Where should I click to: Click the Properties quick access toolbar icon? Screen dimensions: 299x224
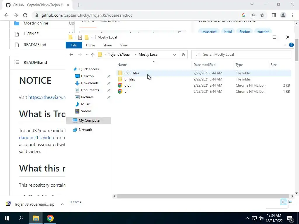80,37
